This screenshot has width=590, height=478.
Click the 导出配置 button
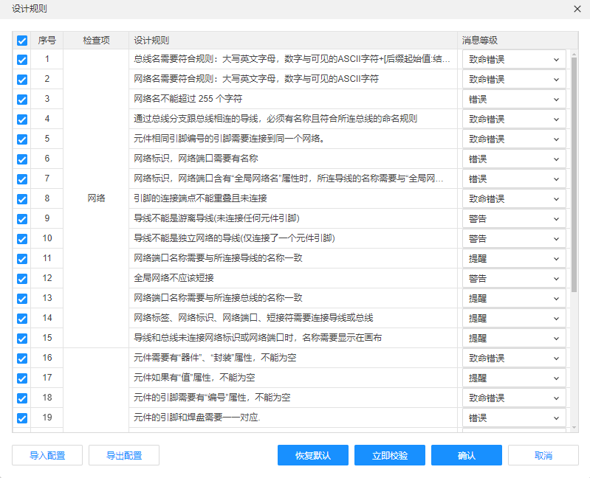pos(124,455)
